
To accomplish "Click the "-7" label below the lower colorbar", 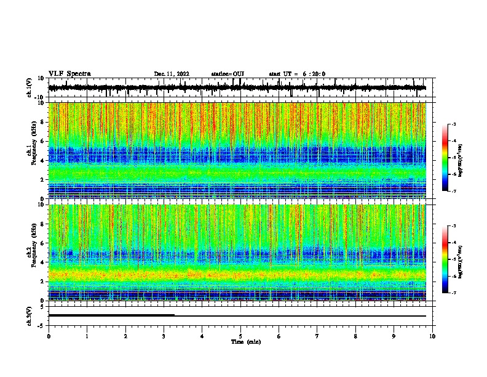I will tap(454, 293).
